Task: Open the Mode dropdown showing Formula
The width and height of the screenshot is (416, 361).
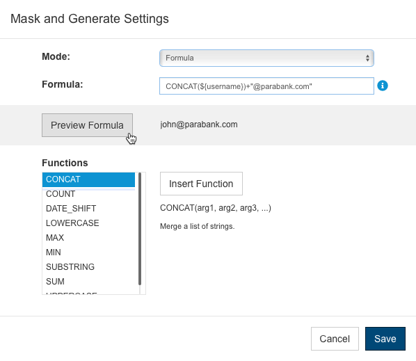Action: pos(266,58)
